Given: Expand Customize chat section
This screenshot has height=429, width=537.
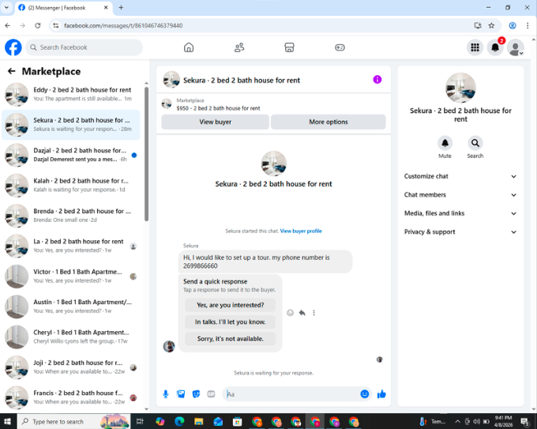Looking at the screenshot, I should point(460,176).
